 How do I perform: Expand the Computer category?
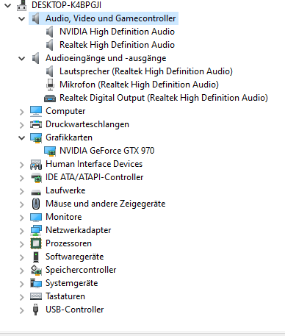(x=22, y=112)
